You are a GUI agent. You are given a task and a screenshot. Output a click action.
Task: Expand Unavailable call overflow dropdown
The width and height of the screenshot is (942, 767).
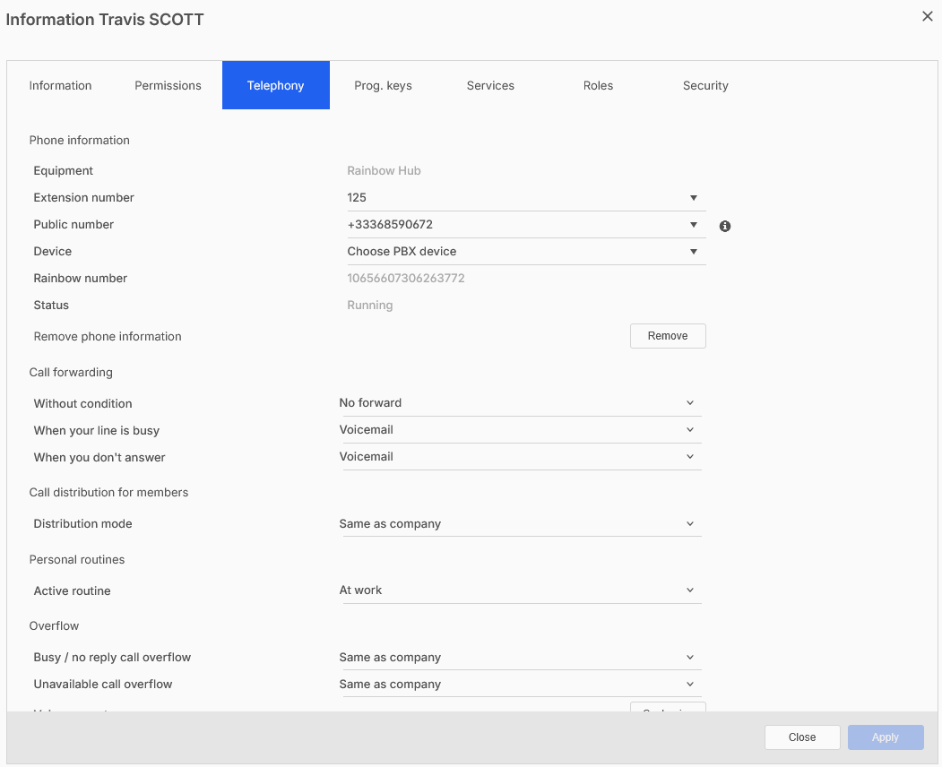pyautogui.click(x=519, y=685)
